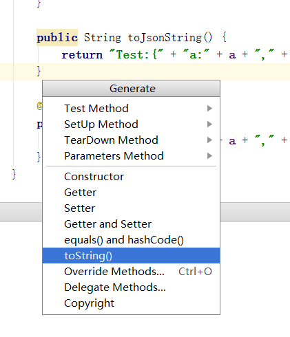Select TearDown Method entry
Image resolution: width=290 pixels, height=337 pixels.
(x=131, y=140)
